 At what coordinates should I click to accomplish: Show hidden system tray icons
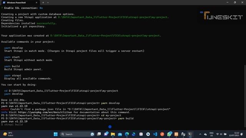[x=200, y=134]
